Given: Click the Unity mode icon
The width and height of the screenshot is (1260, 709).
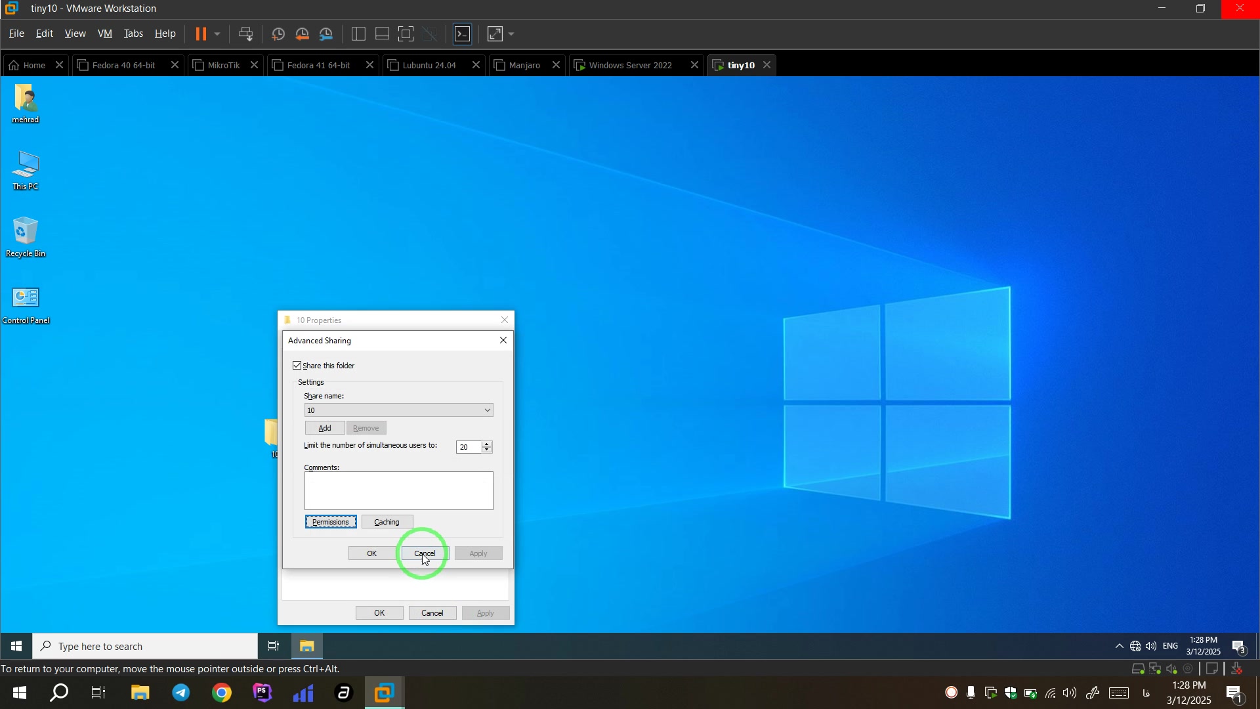Looking at the screenshot, I should coord(430,34).
